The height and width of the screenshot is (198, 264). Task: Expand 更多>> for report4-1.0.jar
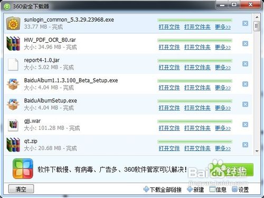pyautogui.click(x=223, y=68)
